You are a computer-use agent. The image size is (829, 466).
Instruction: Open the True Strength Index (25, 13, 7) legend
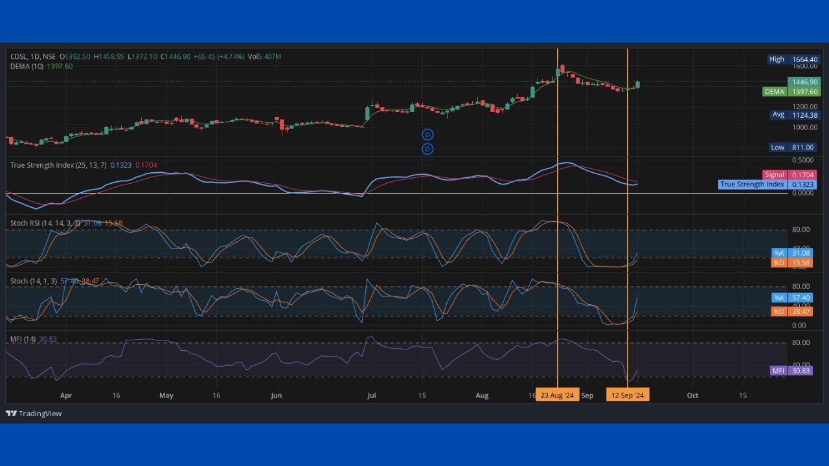point(84,165)
